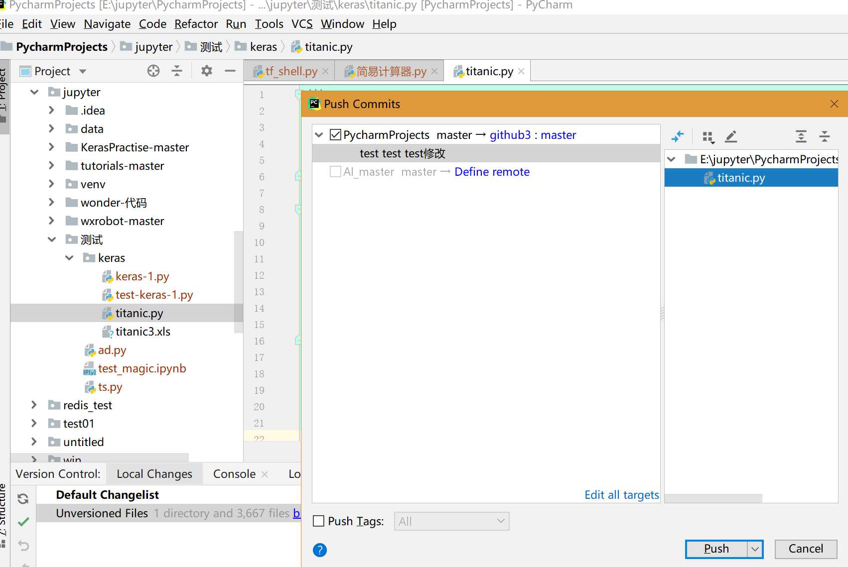Viewport: 848px width, 567px height.
Task: Open the Tools menu
Action: click(x=269, y=24)
